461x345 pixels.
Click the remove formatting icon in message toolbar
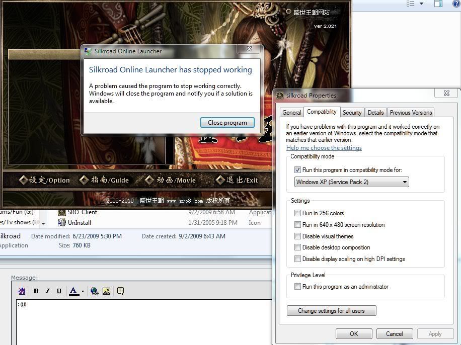coord(22,291)
